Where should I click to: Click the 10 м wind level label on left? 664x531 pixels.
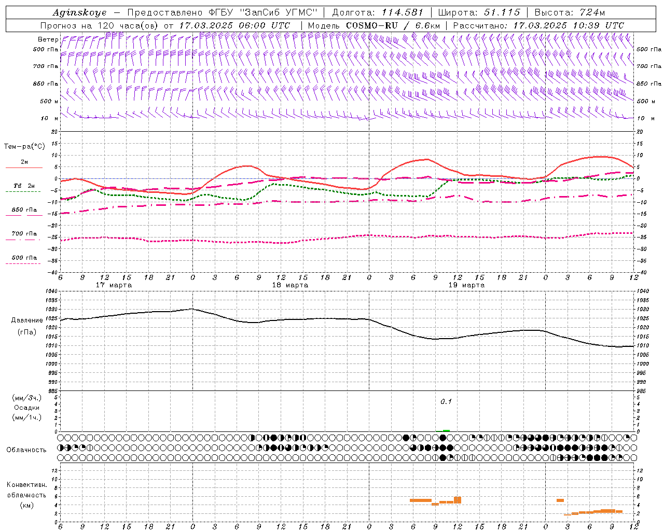(49, 118)
